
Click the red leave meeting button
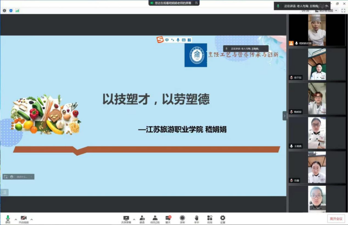click(x=336, y=218)
